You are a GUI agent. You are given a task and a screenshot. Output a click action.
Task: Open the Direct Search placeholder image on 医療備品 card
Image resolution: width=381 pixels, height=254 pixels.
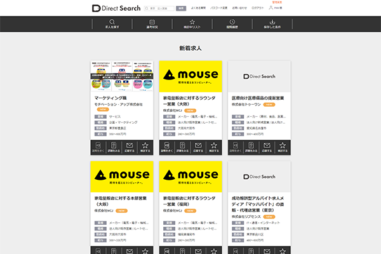(259, 76)
